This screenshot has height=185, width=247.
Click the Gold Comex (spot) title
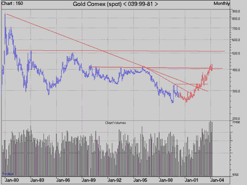97,4
